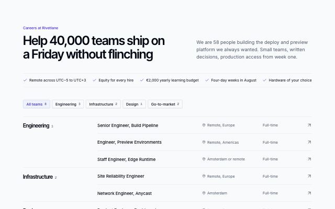Open Careers at Rivetlane link
Image resolution: width=335 pixels, height=209 pixels.
coord(41,28)
